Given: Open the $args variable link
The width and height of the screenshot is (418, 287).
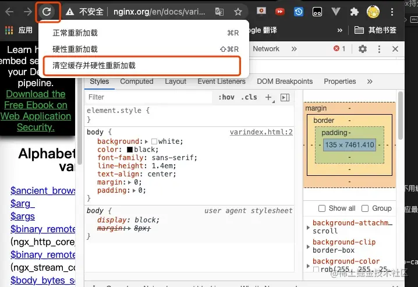Looking at the screenshot, I should point(23,216).
